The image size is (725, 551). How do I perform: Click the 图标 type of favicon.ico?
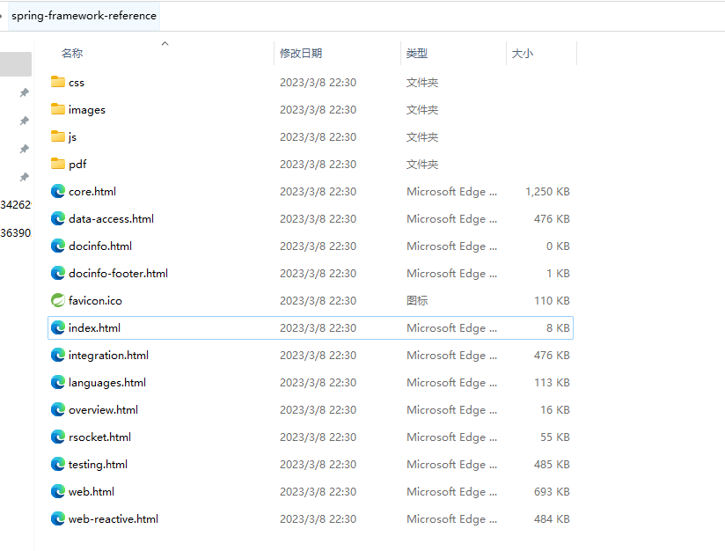click(x=417, y=301)
